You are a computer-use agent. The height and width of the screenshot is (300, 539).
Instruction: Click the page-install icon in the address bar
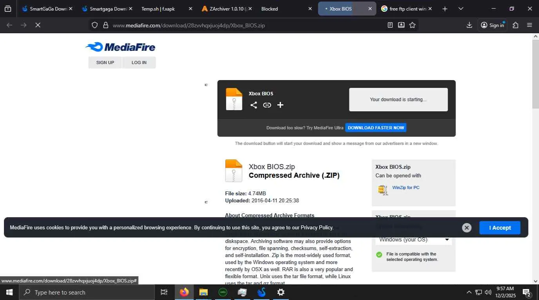pyautogui.click(x=401, y=25)
